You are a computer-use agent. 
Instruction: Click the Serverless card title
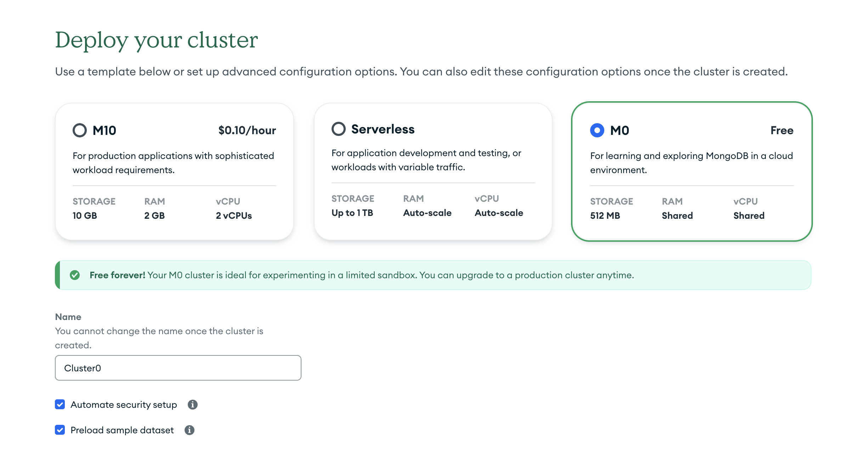click(x=383, y=129)
